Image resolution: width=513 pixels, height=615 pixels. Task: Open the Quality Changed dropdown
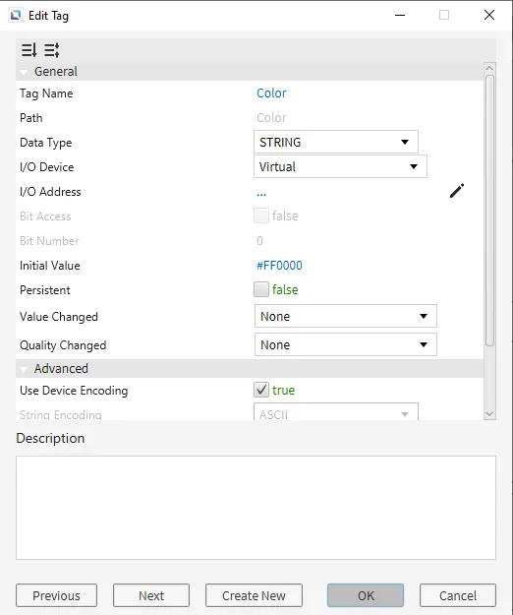click(x=345, y=344)
